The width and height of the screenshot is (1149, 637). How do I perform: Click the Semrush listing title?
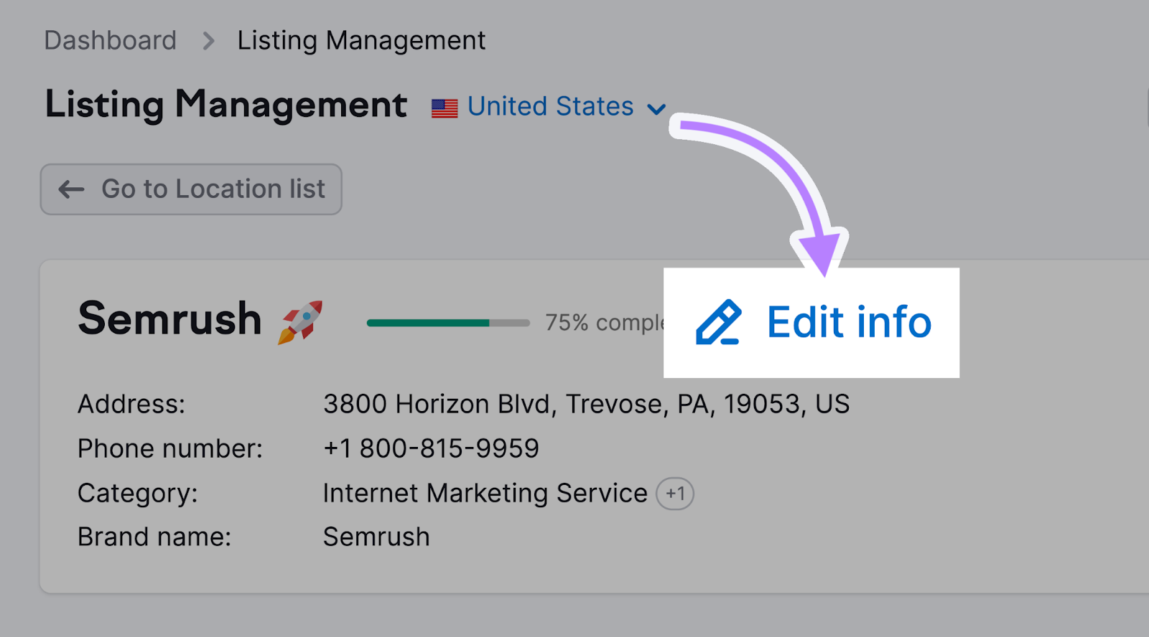(169, 318)
